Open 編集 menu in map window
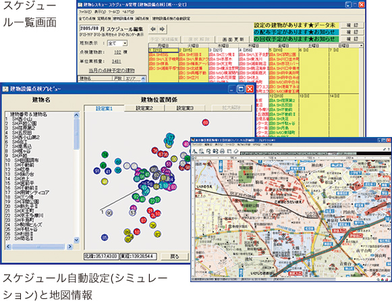 pyautogui.click(x=208, y=144)
